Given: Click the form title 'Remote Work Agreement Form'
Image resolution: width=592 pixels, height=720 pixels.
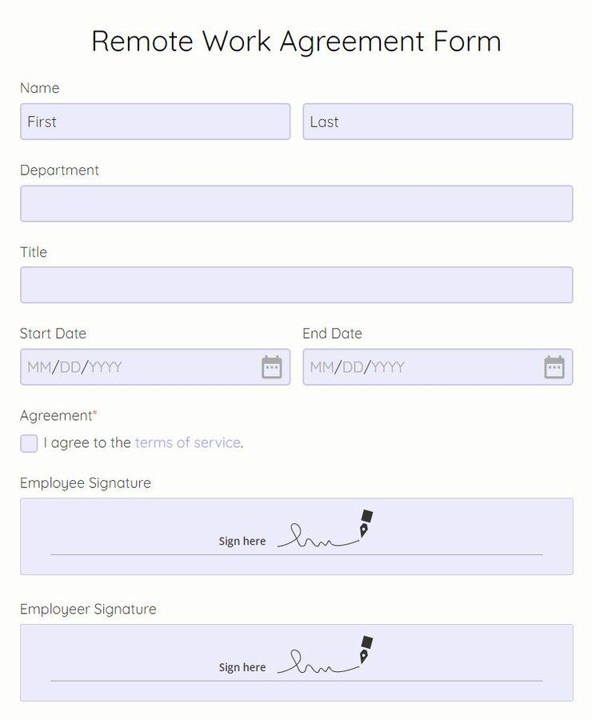Looking at the screenshot, I should click(296, 42).
